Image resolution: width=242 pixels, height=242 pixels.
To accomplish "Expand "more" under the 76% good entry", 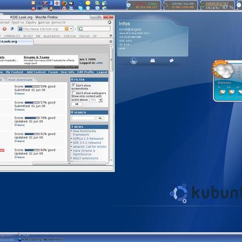I will point(19,125).
